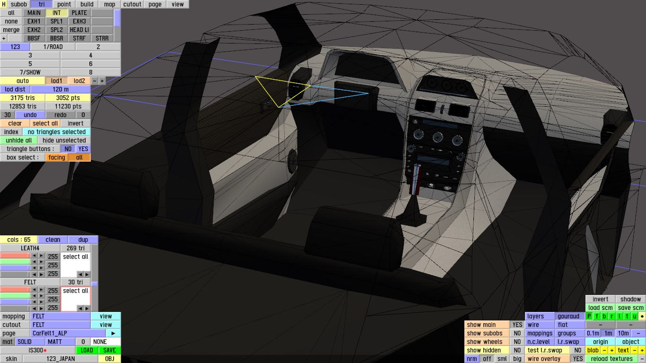Image resolution: width=646 pixels, height=363 pixels.
Task: Click the load scm button
Action: (601, 308)
